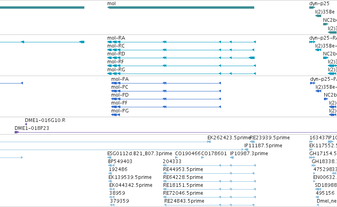Viewport: 337px width, 207px height.
Task: Click the DME1-018P23 start arrow glyph
Action: [x=17, y=132]
